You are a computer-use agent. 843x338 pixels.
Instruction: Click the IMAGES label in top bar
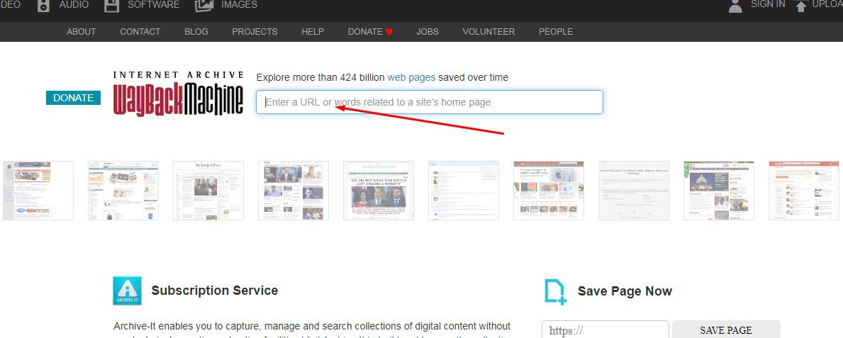(239, 5)
